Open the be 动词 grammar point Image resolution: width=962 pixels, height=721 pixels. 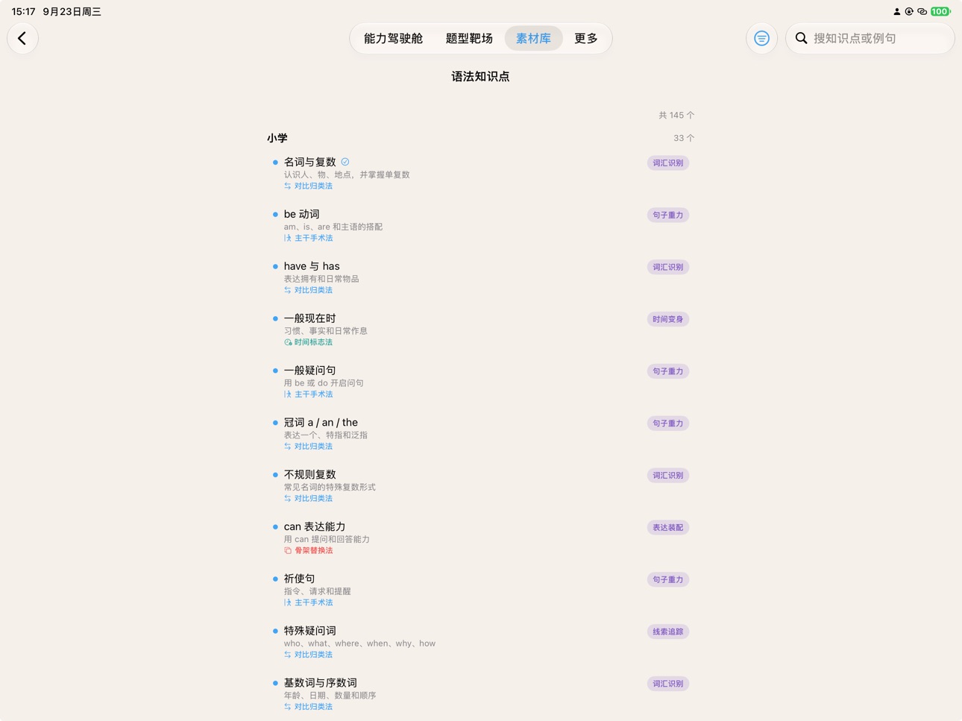click(x=480, y=225)
